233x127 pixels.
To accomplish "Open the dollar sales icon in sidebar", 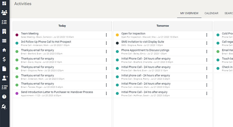I will (x=4, y=59).
